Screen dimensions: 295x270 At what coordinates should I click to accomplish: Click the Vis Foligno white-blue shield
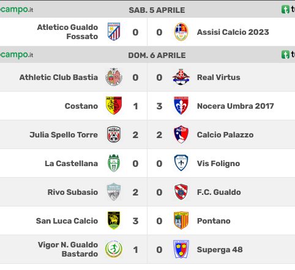pos(181,163)
